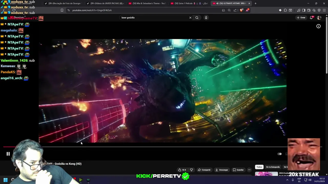Screen dimensions: 328x184
Task: Switch to Vídeos de JAVIER PACHAS tab
Action: click(x=105, y=3)
